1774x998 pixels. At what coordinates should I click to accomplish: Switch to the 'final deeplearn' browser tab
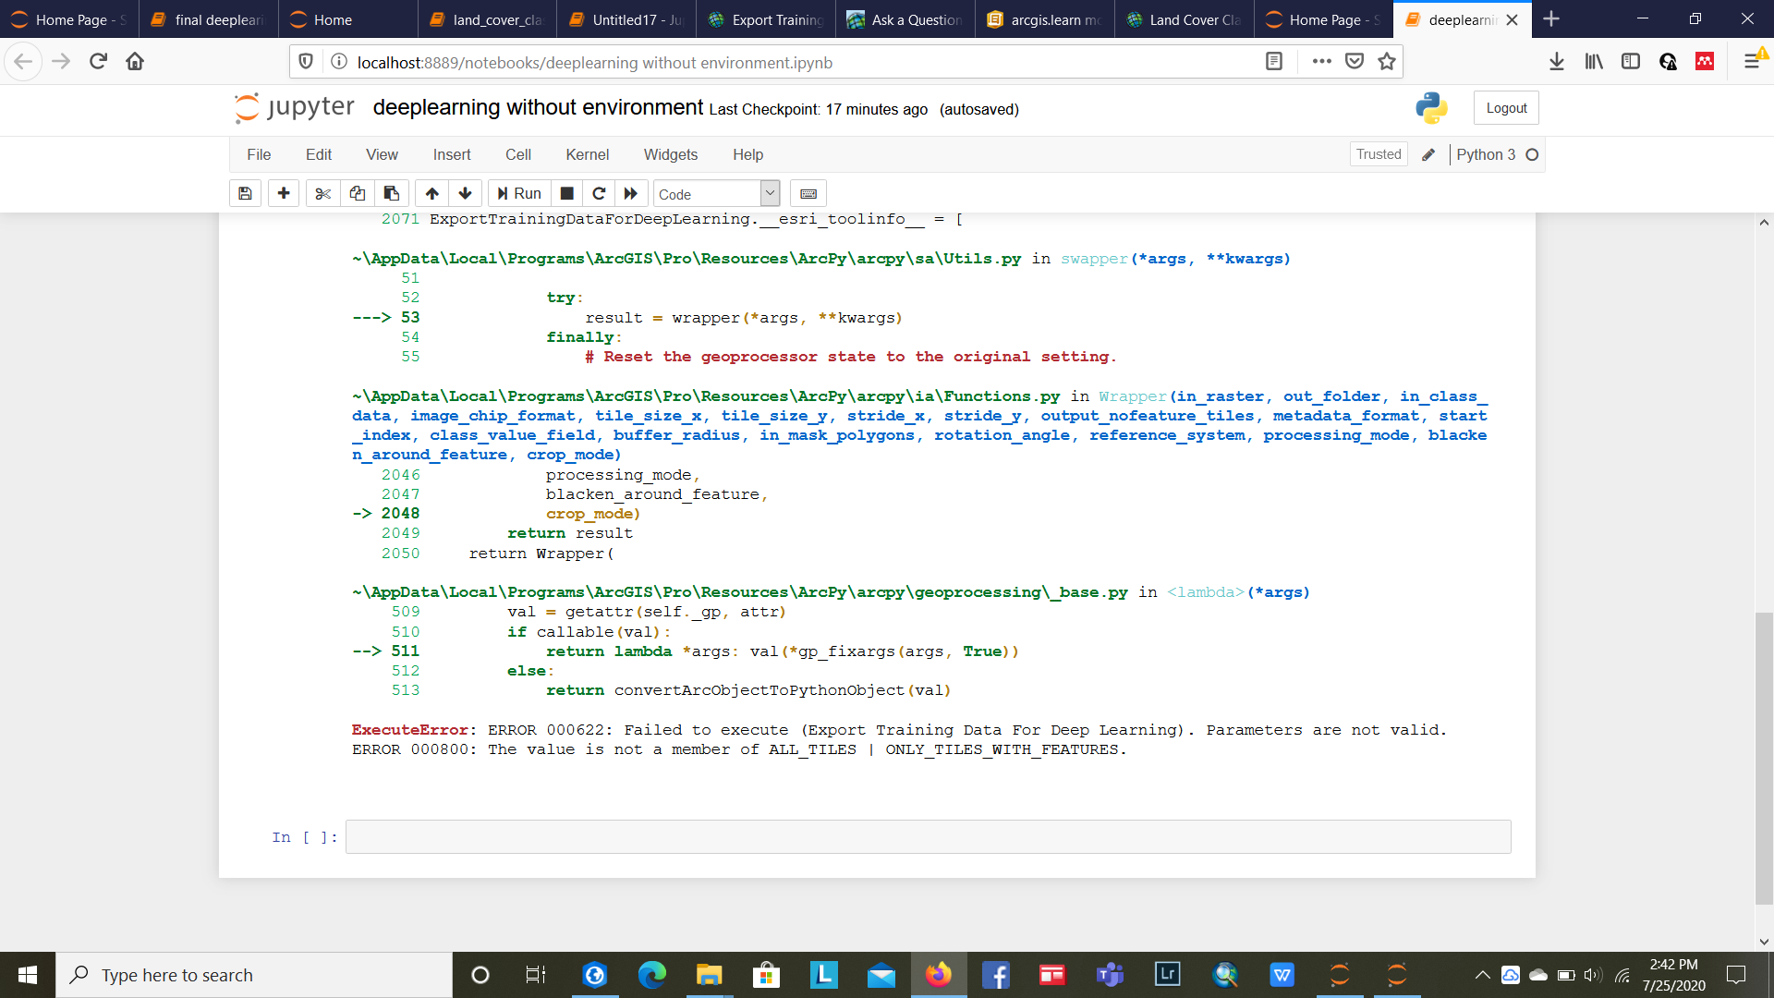click(209, 19)
